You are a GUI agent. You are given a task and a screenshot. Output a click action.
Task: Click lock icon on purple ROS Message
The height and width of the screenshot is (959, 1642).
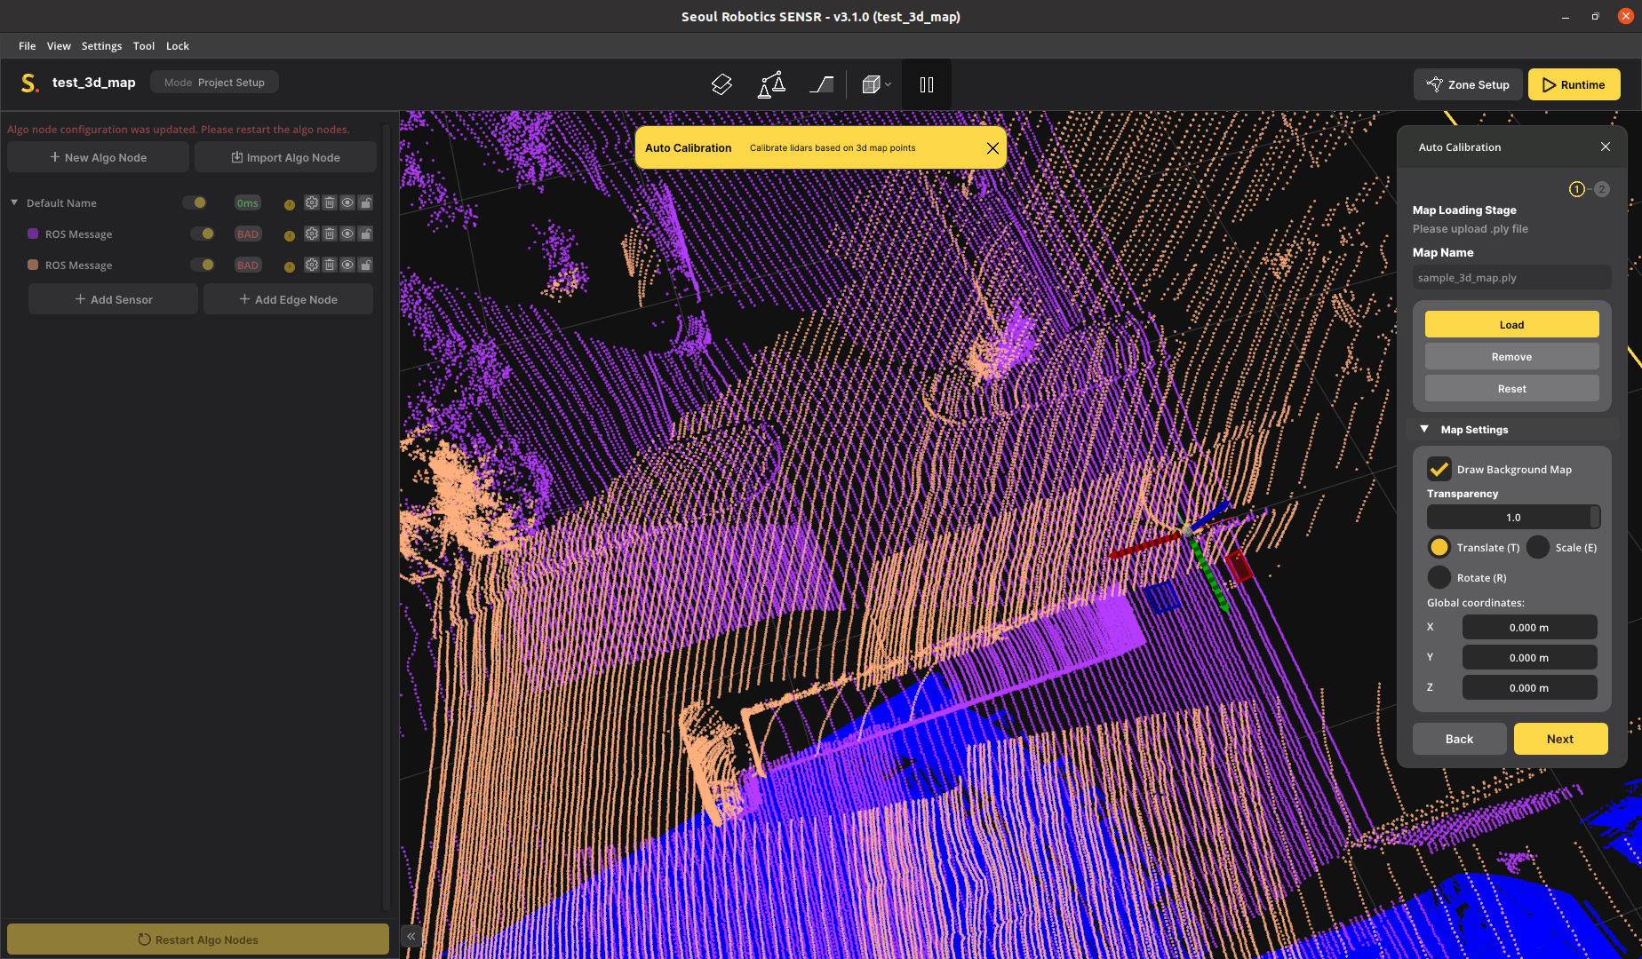click(366, 234)
